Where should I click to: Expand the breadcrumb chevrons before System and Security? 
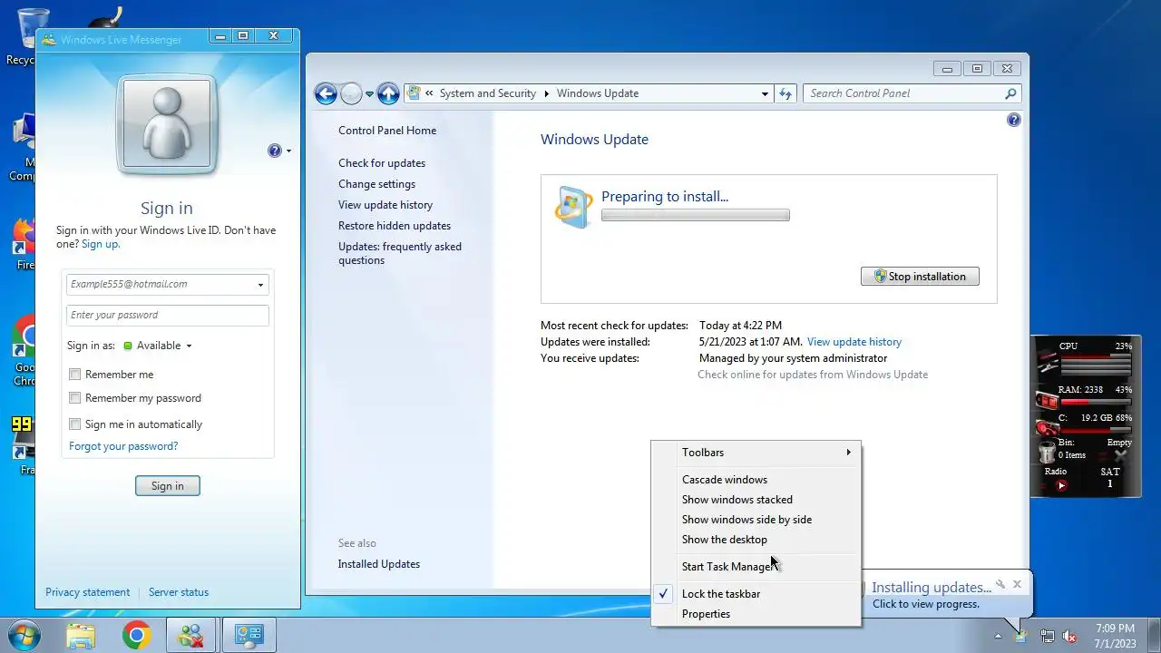[429, 93]
